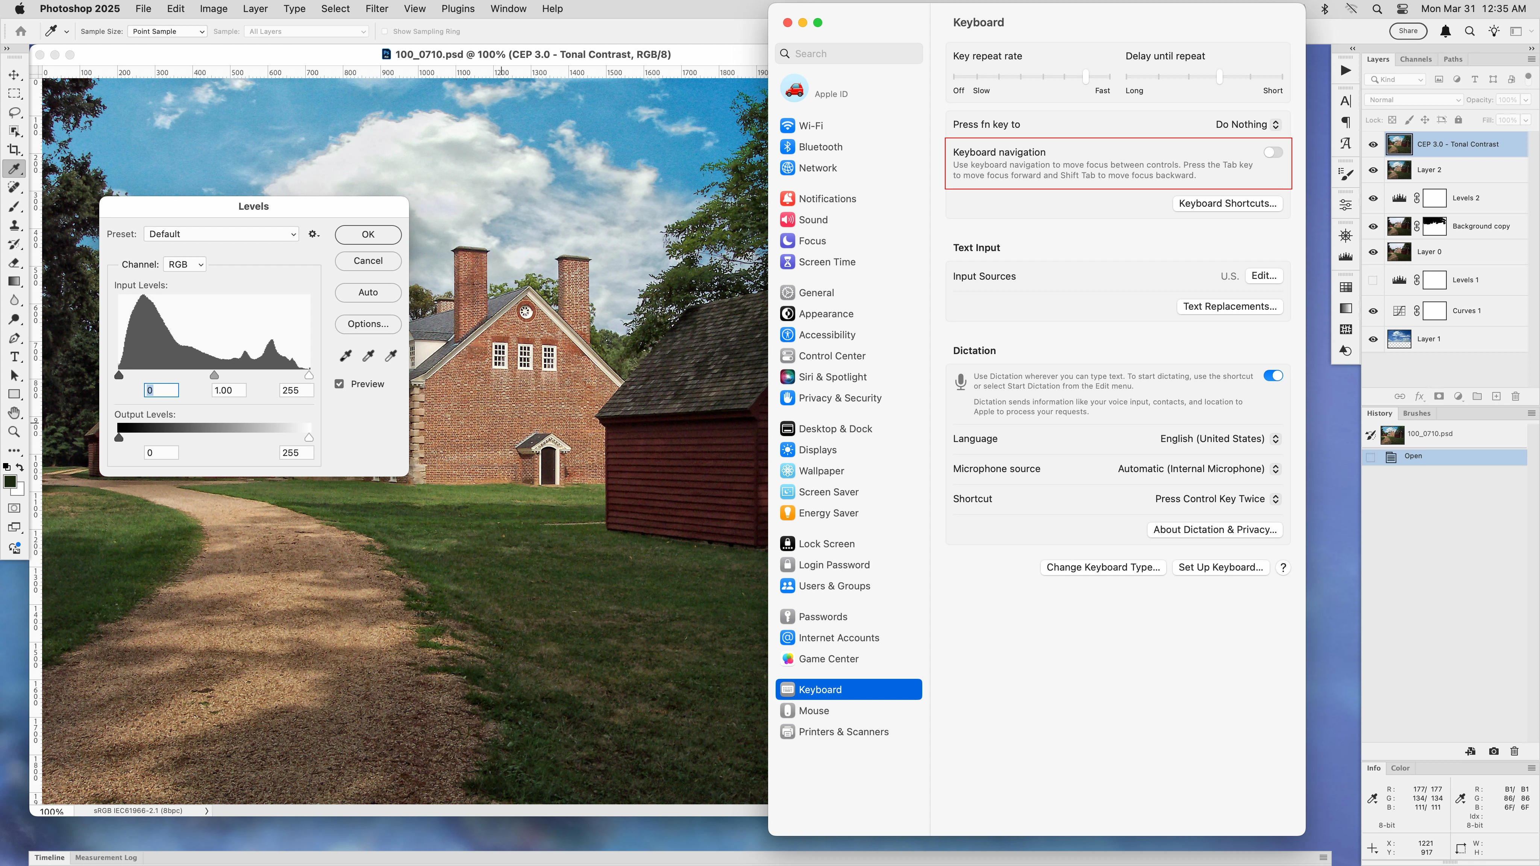Select the Lasso tool
The width and height of the screenshot is (1540, 866).
(14, 112)
